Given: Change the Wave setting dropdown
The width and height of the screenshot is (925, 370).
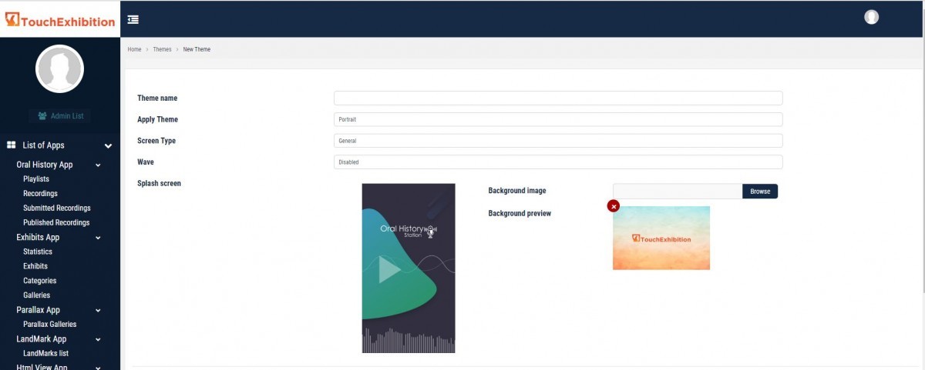Looking at the screenshot, I should pyautogui.click(x=557, y=162).
